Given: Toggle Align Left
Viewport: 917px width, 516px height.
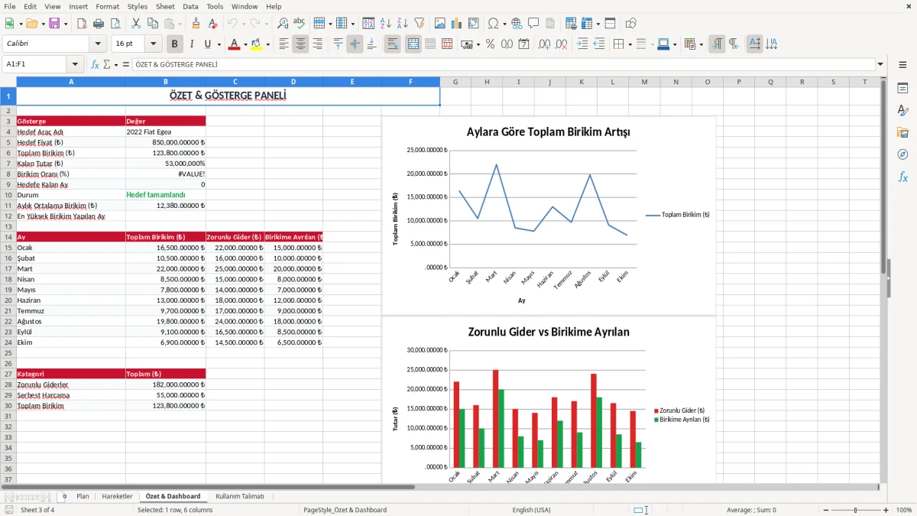Looking at the screenshot, I should (284, 44).
